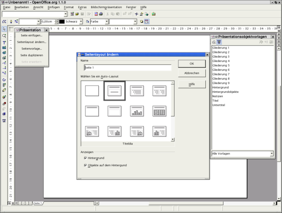
Task: Open the Schwarz line color dropdown
Action: click(81, 21)
